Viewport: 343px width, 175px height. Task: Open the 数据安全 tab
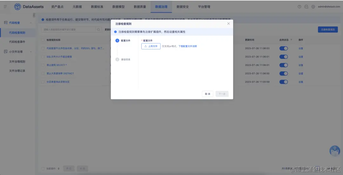pos(183,7)
